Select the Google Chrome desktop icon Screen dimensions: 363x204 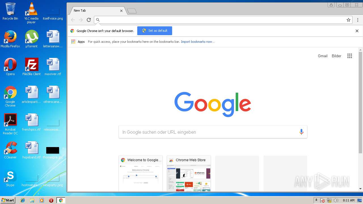pyautogui.click(x=10, y=96)
